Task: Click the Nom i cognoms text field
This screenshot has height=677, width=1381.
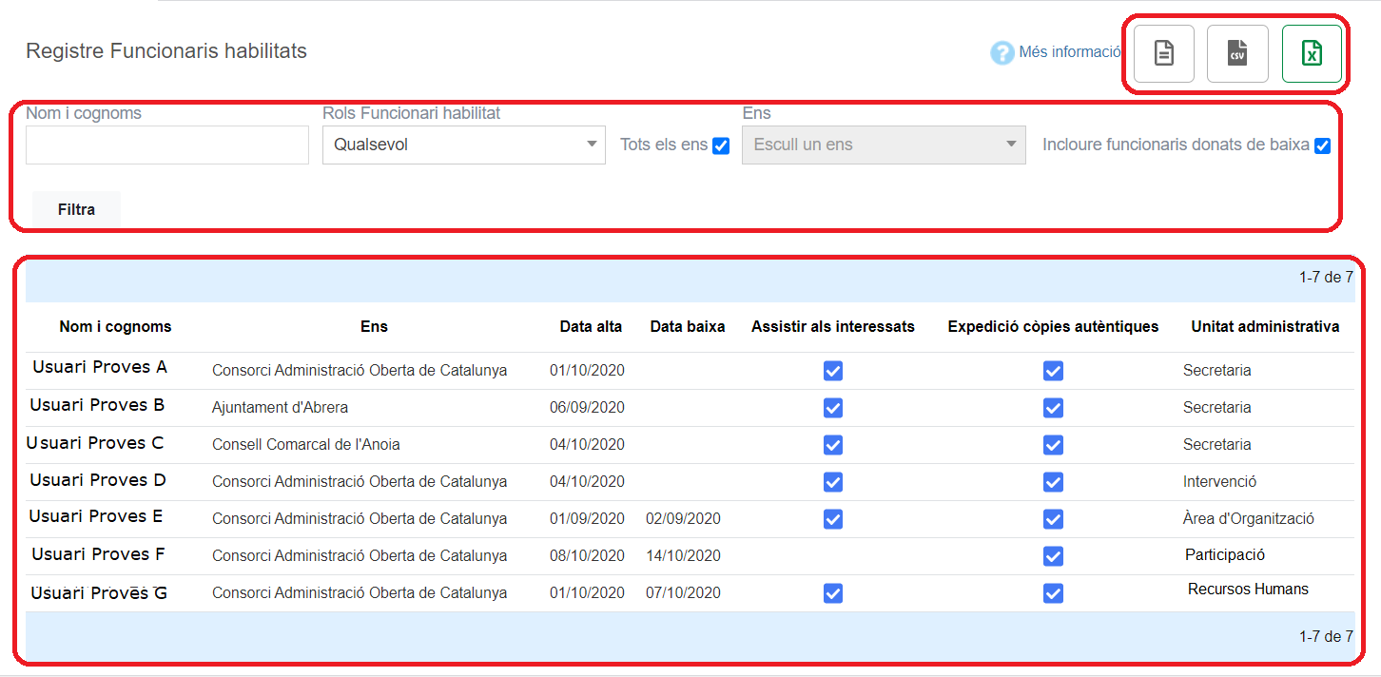Action: [167, 145]
